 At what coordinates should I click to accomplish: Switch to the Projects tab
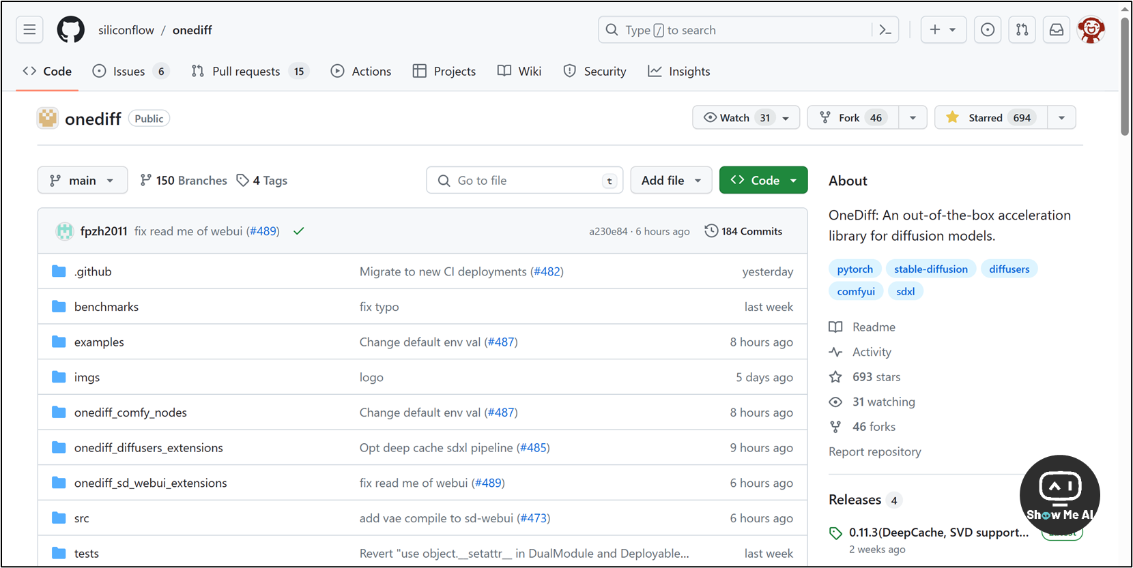coord(444,71)
